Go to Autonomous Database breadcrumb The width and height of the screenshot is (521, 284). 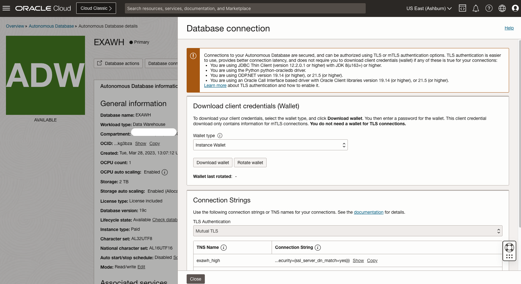click(x=51, y=26)
